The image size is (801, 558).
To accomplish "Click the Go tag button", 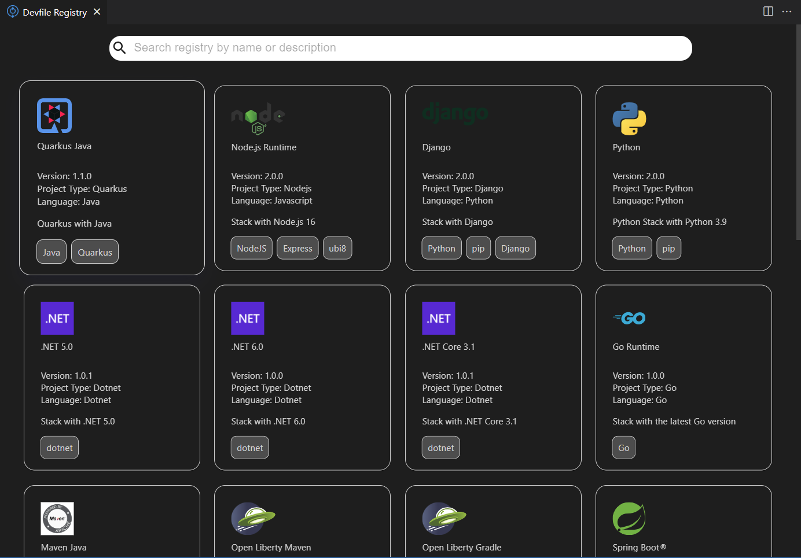I will [624, 448].
